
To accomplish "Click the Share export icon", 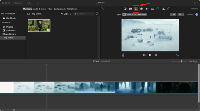I will (195, 3).
